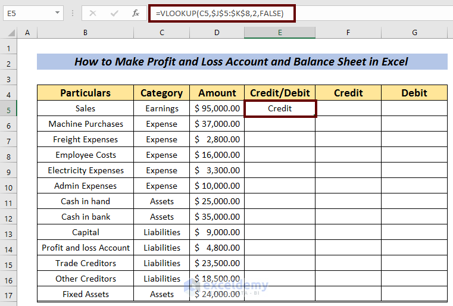
Task: Select the $ 16,000.00 amount cell
Action: click(217, 155)
